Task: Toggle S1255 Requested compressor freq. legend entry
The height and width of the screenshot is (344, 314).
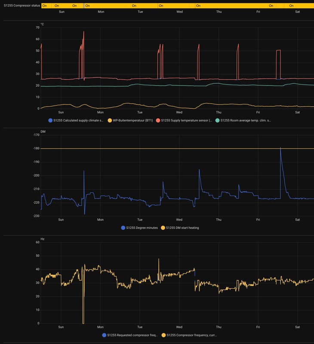Action: [x=130, y=335]
